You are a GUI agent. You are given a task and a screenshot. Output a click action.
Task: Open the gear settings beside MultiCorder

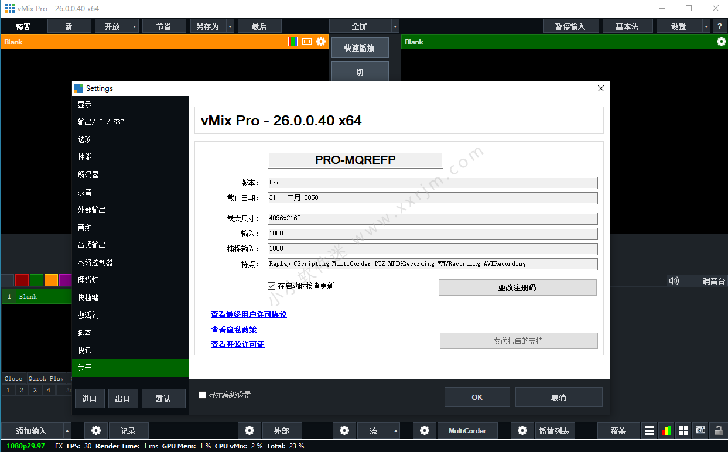click(425, 430)
